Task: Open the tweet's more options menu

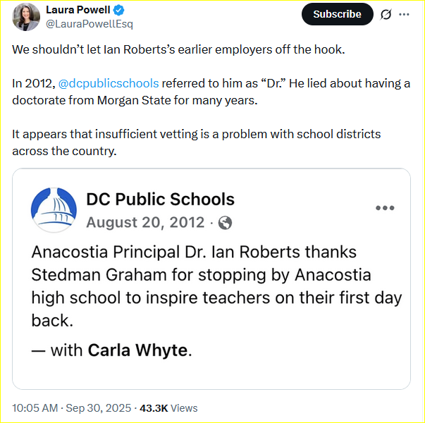Action: (x=404, y=14)
